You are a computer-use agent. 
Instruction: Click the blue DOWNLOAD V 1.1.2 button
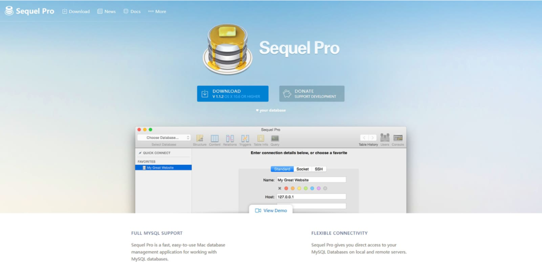pyautogui.click(x=233, y=94)
